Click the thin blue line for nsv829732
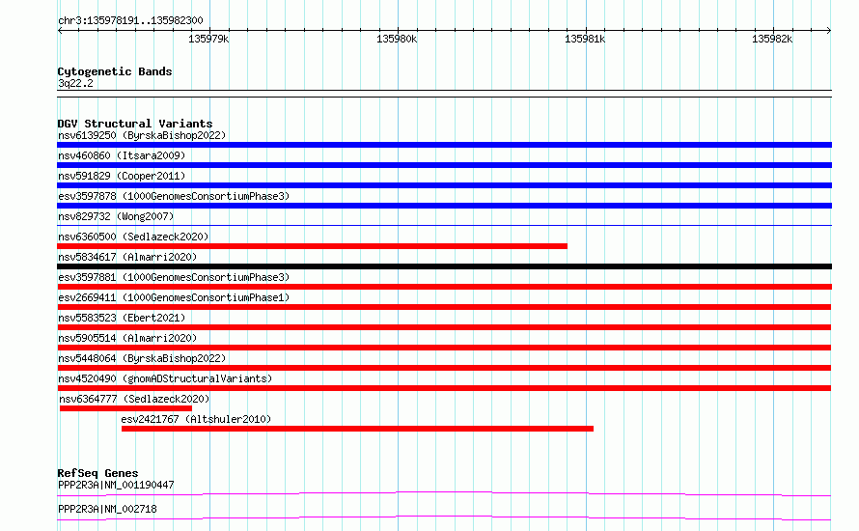This screenshot has width=859, height=531. 444,225
